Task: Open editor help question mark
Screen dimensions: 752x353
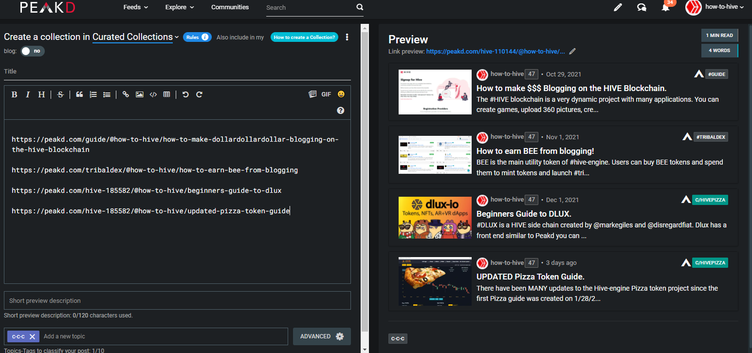Action: (x=341, y=111)
